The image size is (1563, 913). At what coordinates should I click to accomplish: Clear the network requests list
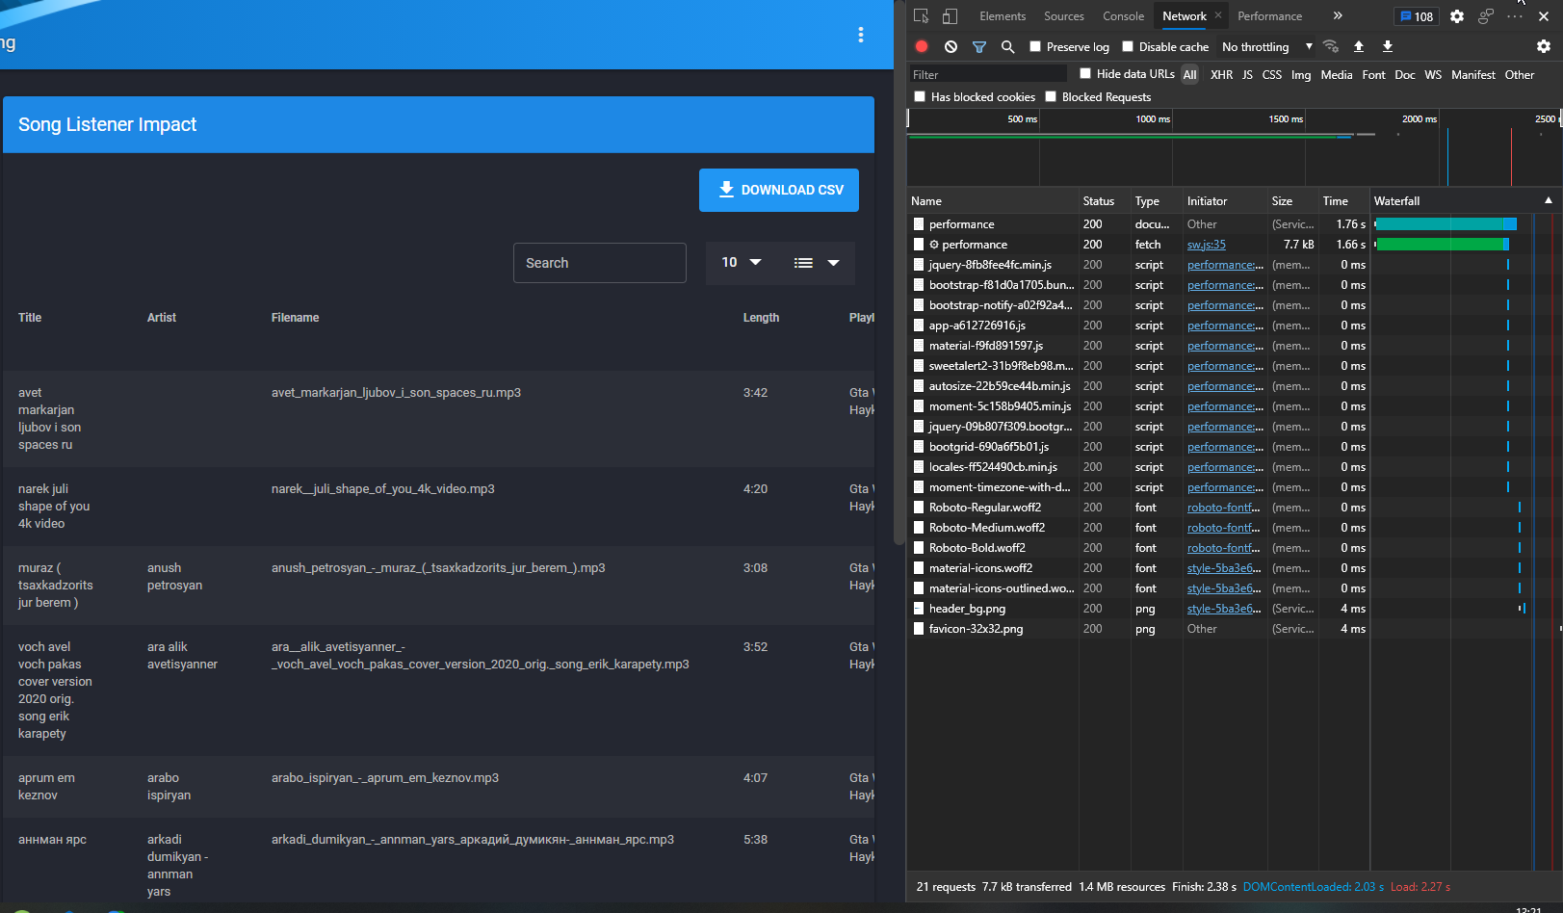pyautogui.click(x=951, y=46)
